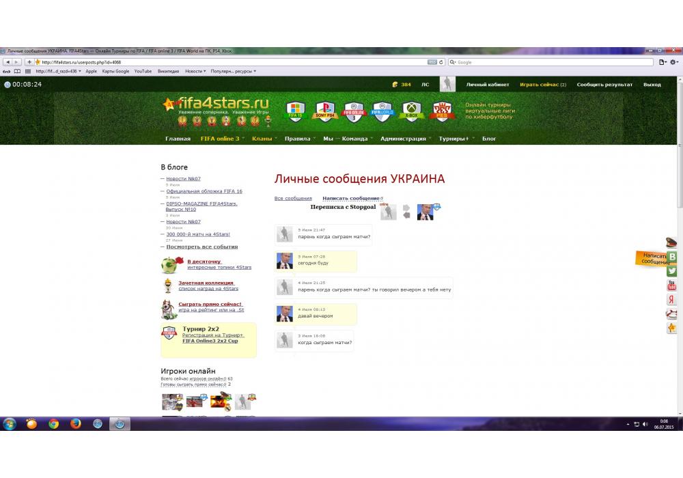Click the gold coins balance icon

point(395,85)
